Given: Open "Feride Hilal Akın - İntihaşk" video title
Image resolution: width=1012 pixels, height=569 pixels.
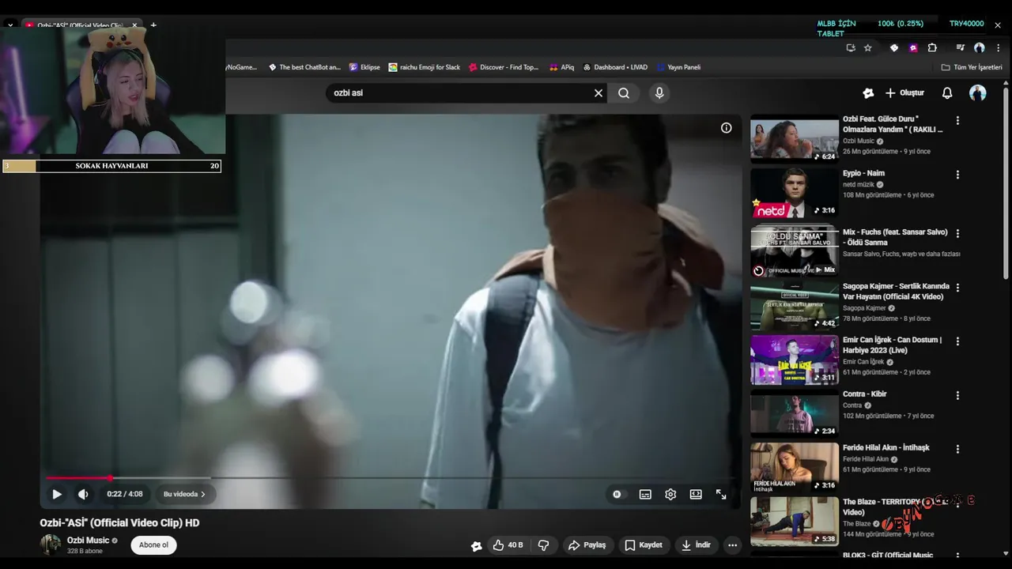Looking at the screenshot, I should (886, 447).
